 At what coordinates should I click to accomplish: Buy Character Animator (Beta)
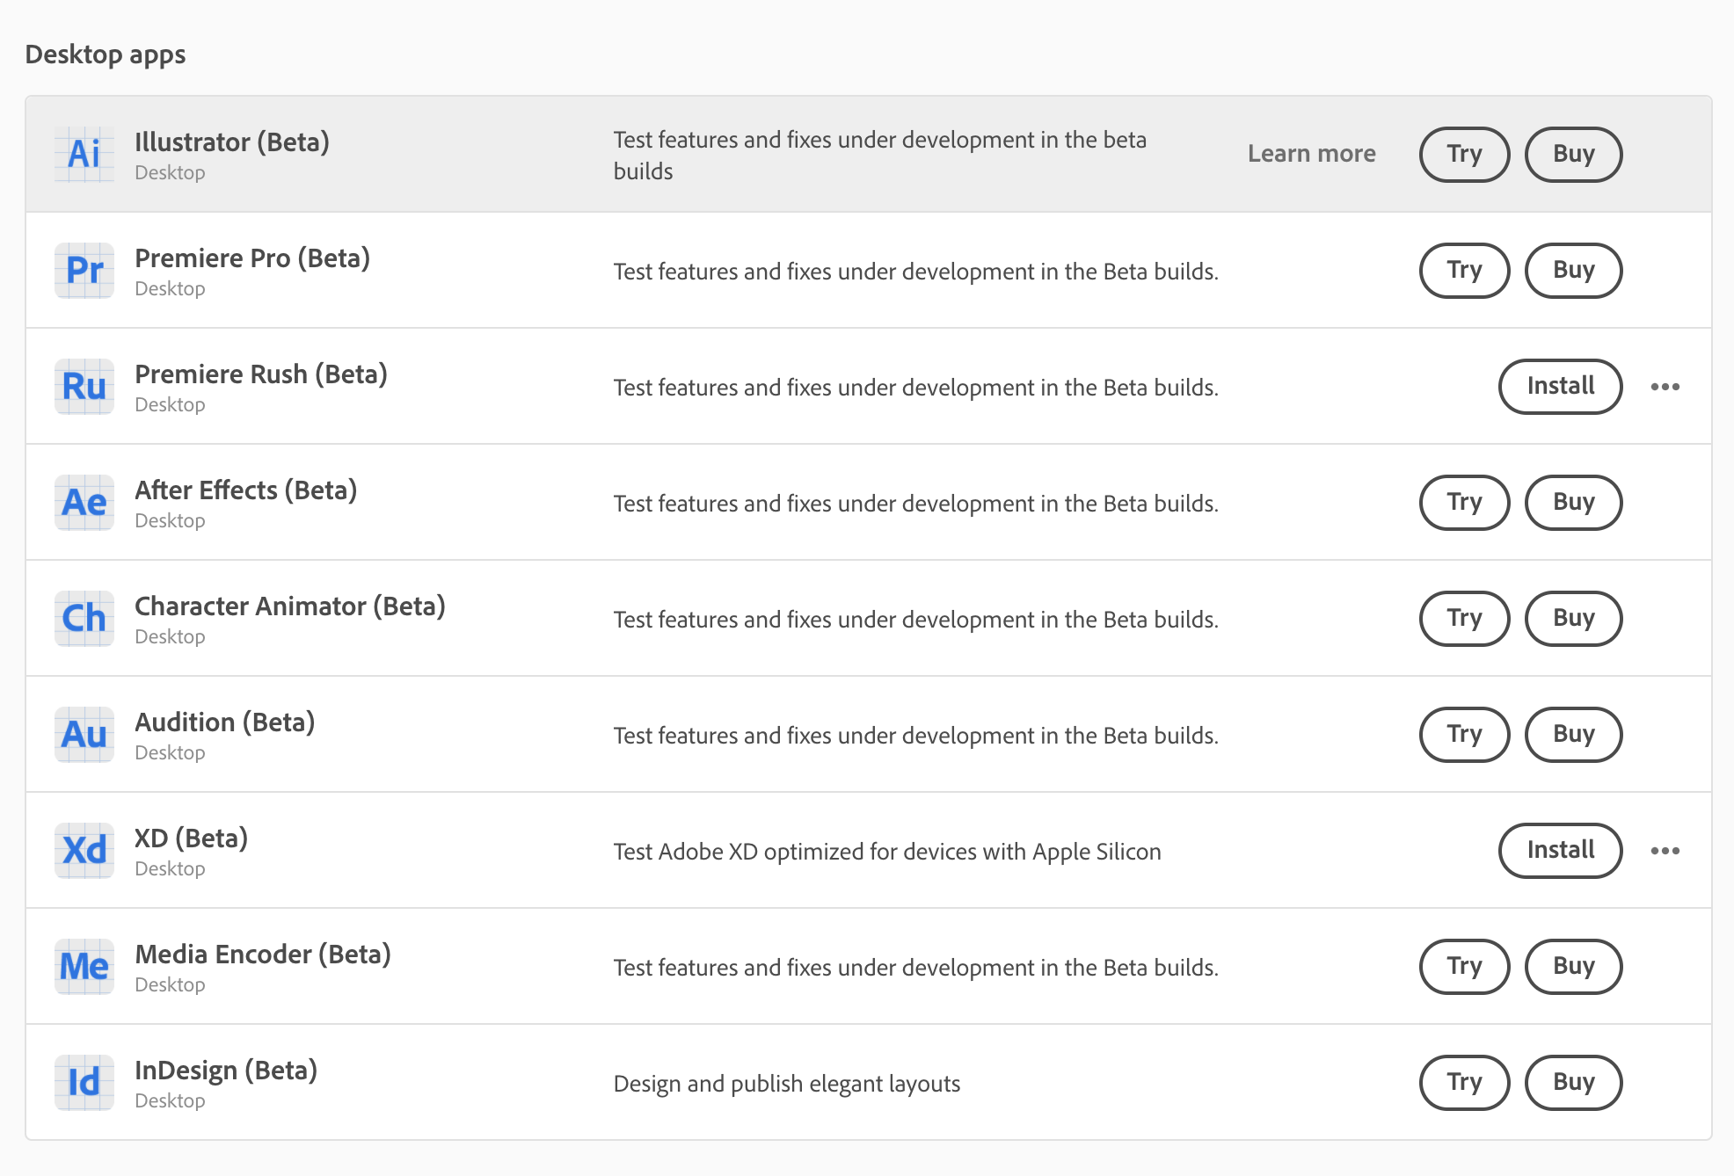pyautogui.click(x=1573, y=619)
